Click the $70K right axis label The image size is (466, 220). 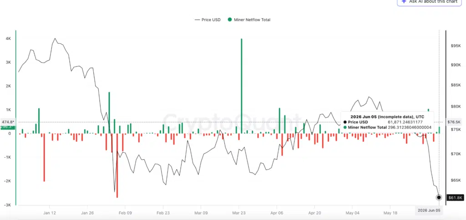[x=456, y=154]
